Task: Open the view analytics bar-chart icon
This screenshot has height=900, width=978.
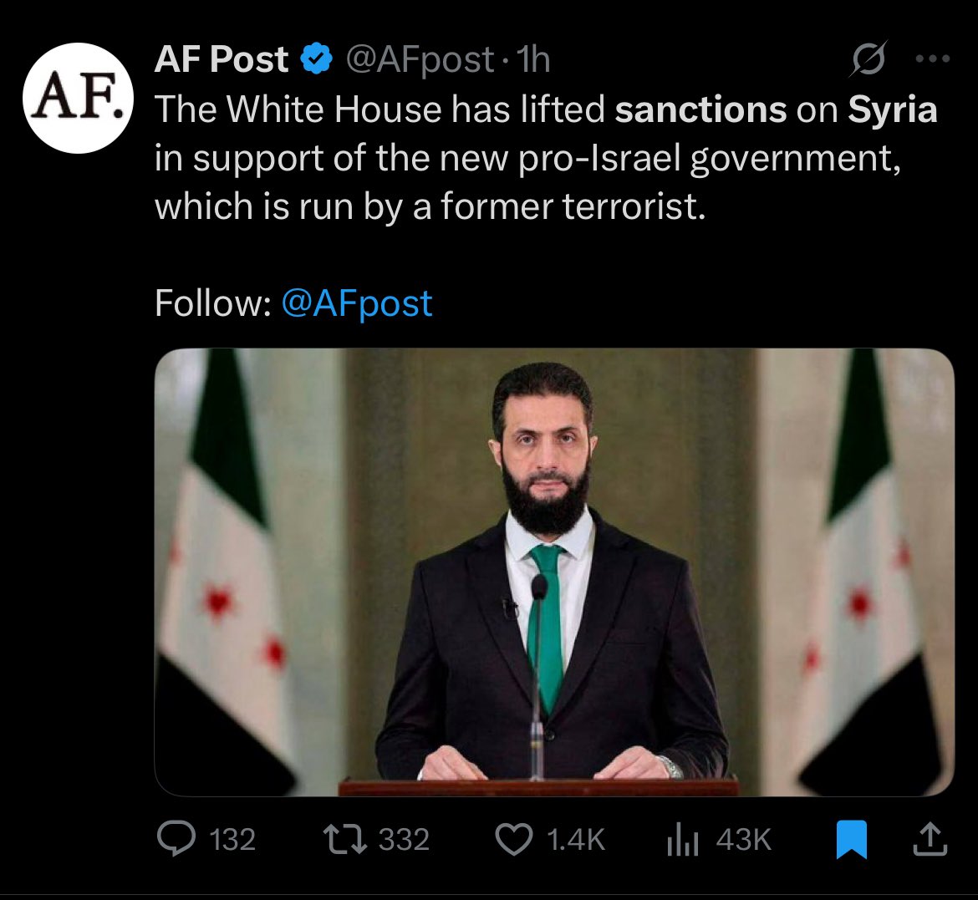Action: pyautogui.click(x=684, y=840)
